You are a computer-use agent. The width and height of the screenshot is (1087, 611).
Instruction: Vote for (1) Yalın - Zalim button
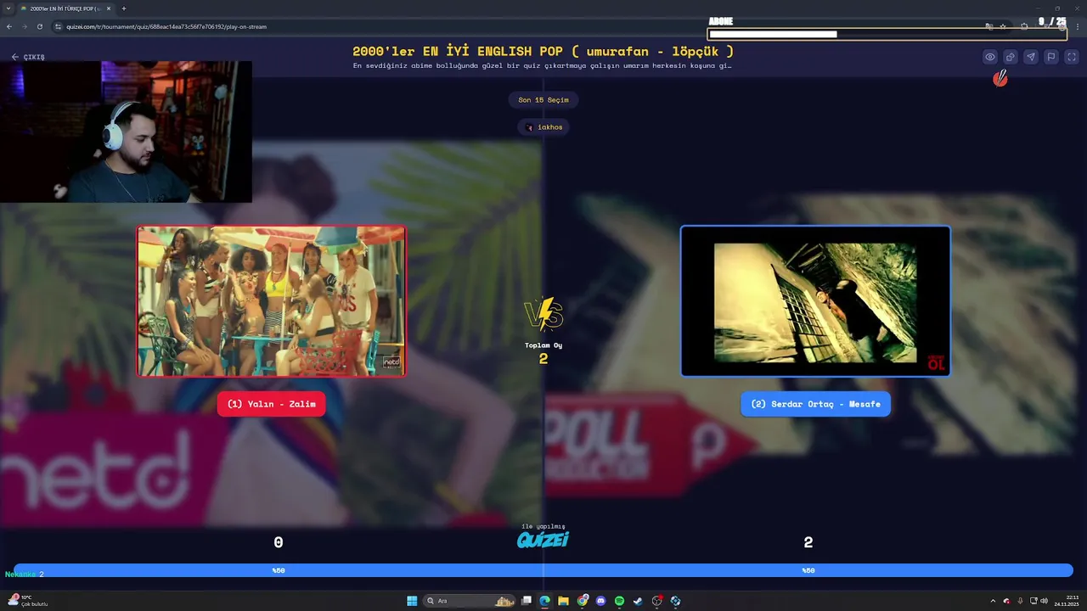coord(271,404)
